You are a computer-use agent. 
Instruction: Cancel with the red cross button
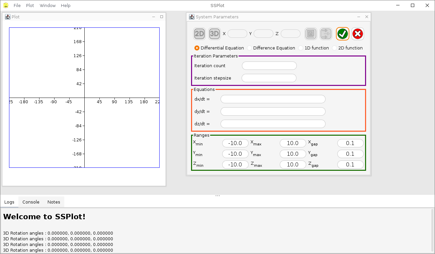358,33
